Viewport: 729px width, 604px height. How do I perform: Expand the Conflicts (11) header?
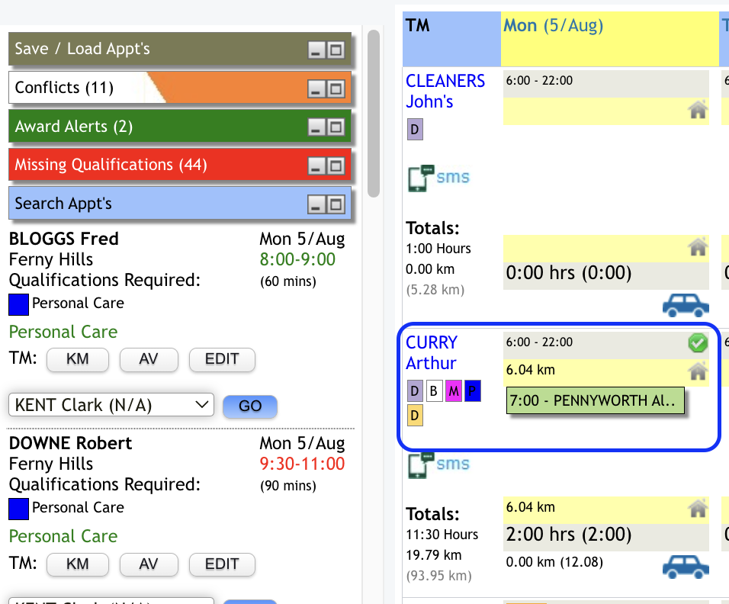click(179, 88)
